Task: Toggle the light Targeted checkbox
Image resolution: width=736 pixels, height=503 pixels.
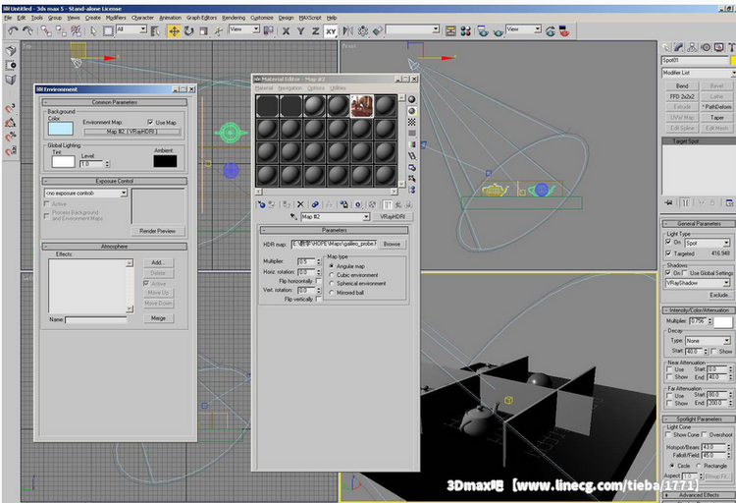Action: pos(668,253)
